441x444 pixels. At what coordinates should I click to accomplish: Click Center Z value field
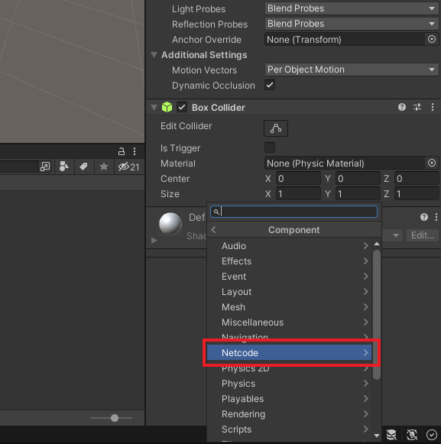(417, 178)
